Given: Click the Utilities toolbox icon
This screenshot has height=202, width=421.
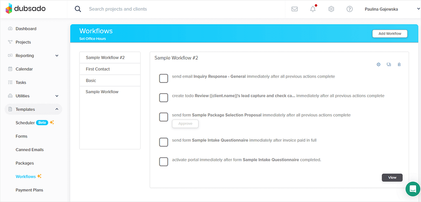Looking at the screenshot, I should click(10, 96).
